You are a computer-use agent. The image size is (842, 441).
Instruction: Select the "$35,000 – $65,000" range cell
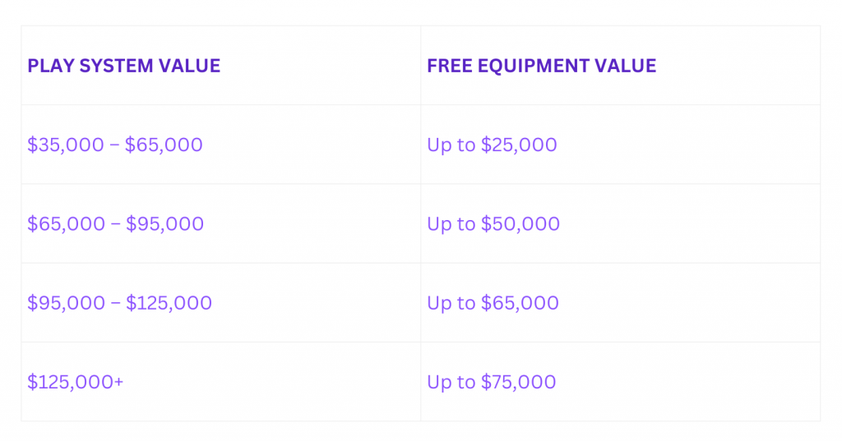click(x=115, y=145)
